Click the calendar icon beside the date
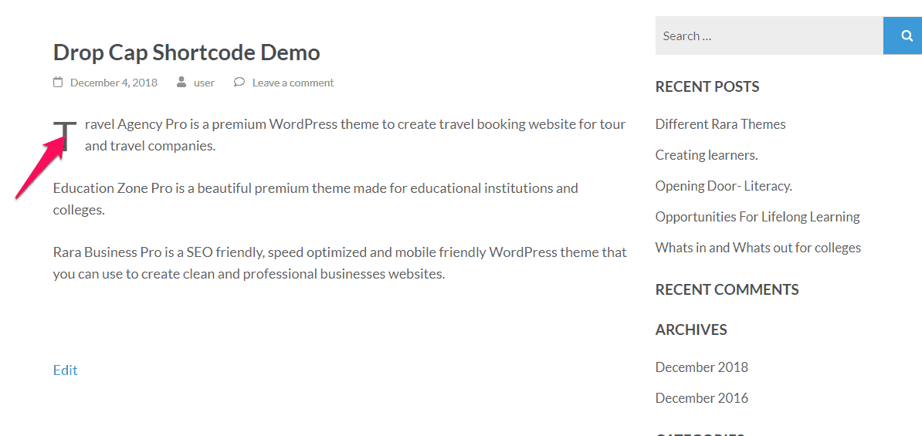922x436 pixels. point(58,83)
